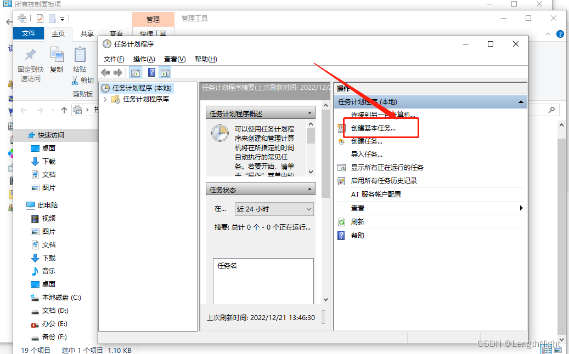Open the 操作(A) menu
Viewport: 569px width, 354px height.
tap(144, 59)
